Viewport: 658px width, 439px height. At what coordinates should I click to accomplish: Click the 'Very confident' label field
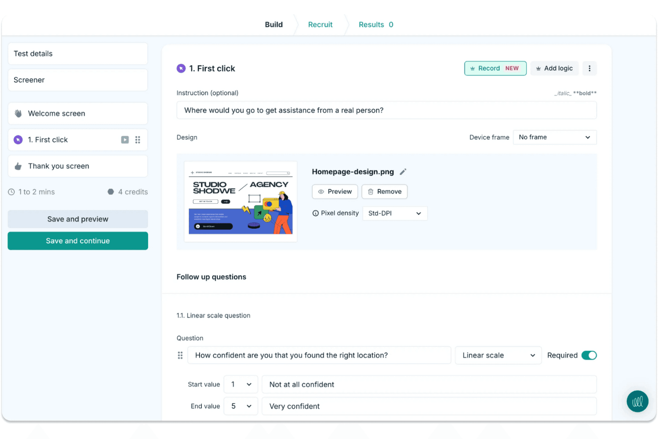click(x=429, y=406)
